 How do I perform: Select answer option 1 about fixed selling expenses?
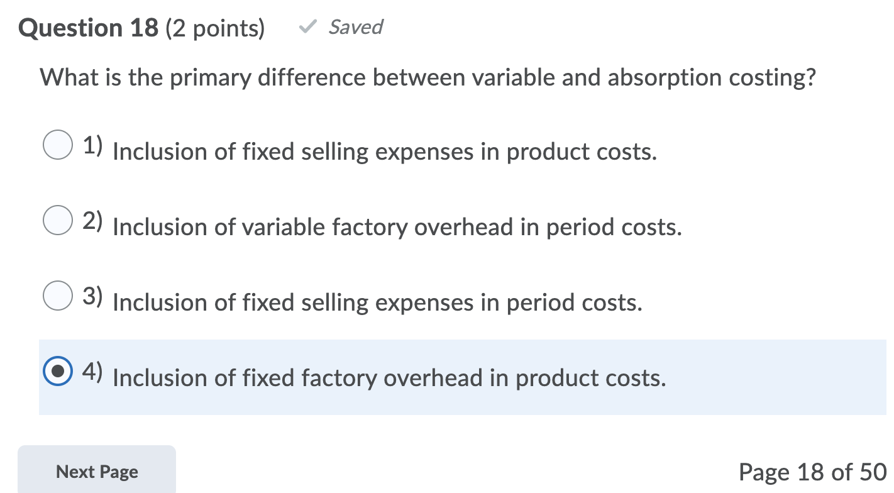tap(57, 145)
